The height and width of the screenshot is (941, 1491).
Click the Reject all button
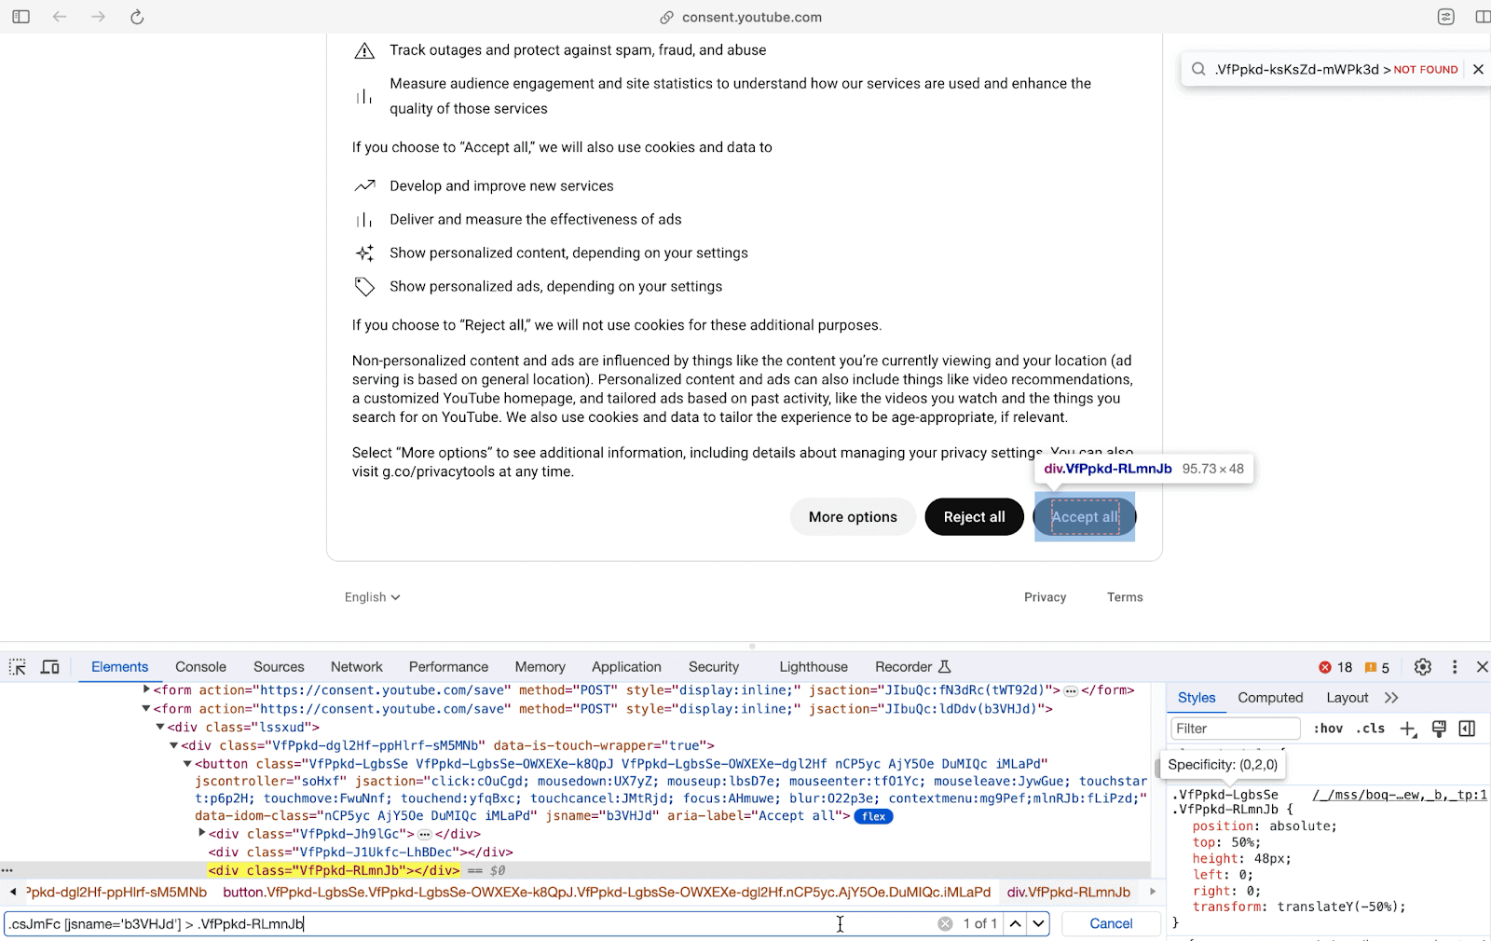click(x=973, y=516)
